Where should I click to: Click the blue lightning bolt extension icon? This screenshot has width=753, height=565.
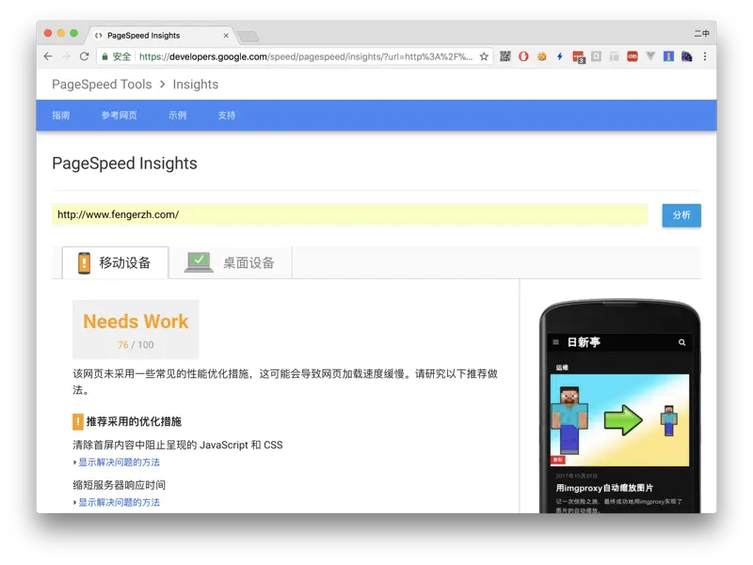click(x=560, y=56)
